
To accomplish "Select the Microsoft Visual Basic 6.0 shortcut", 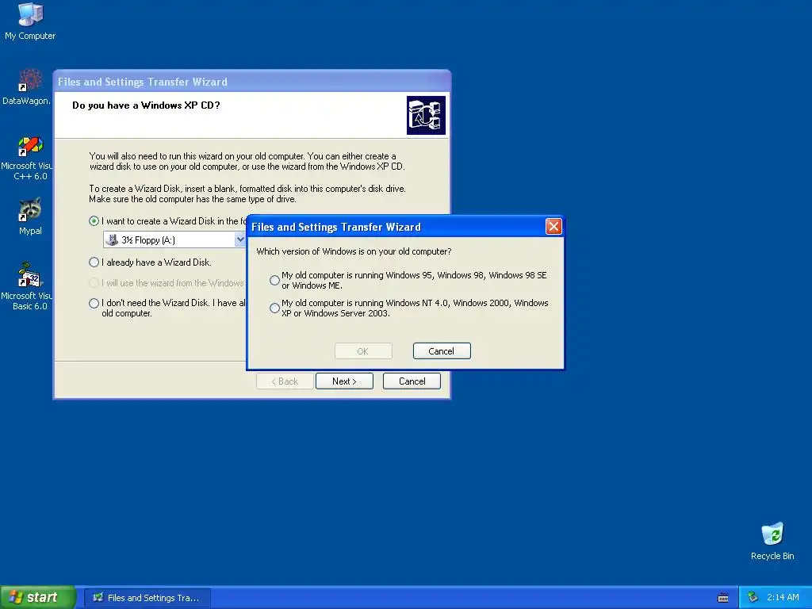I will pyautogui.click(x=29, y=286).
